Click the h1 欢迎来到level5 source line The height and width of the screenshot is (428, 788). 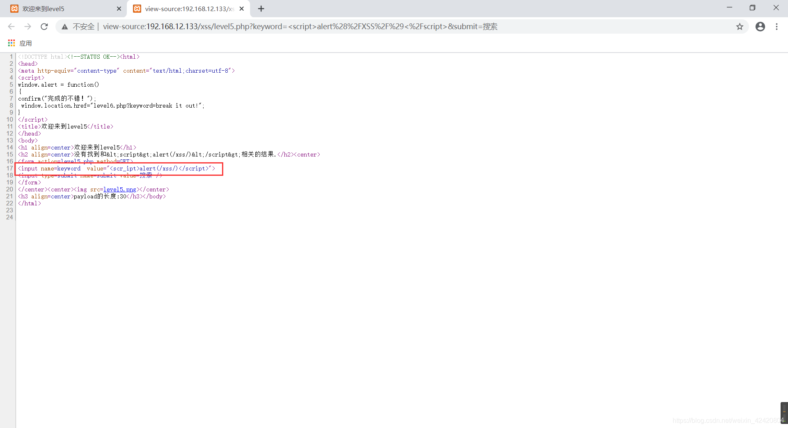pos(77,147)
